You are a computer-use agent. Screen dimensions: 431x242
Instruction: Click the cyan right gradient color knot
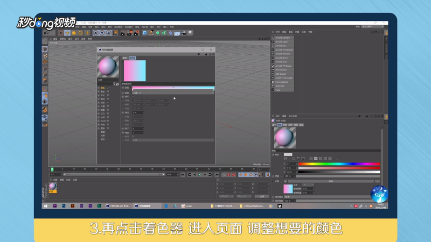(x=213, y=90)
